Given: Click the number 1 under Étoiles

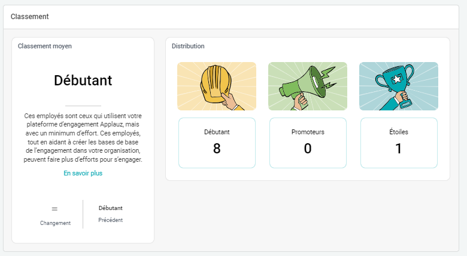Looking at the screenshot, I should 399,149.
